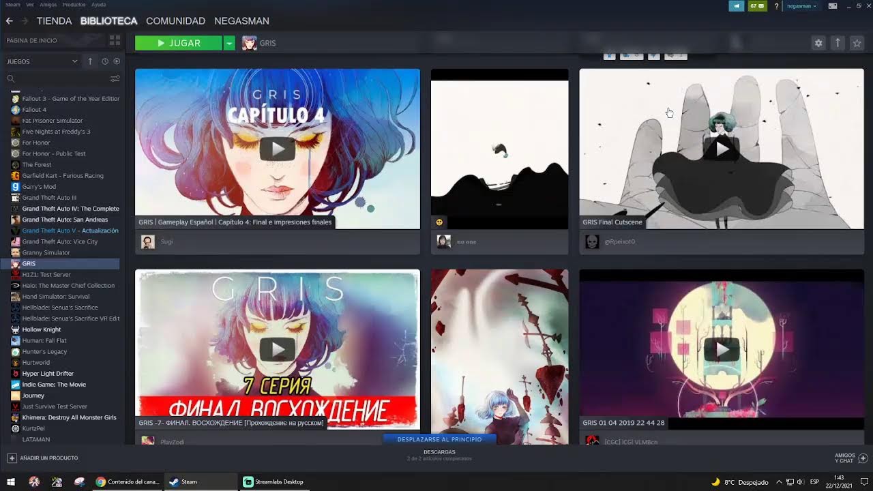Click Halo: The Master Chief Collection icon
This screenshot has width=873, height=491.
[16, 286]
